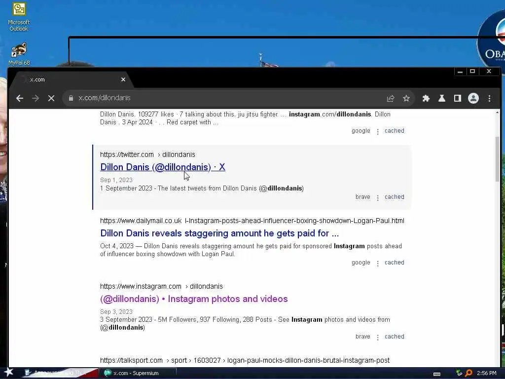Open options dots beside google on dailymail result
The image size is (505, 379).
[377, 264]
